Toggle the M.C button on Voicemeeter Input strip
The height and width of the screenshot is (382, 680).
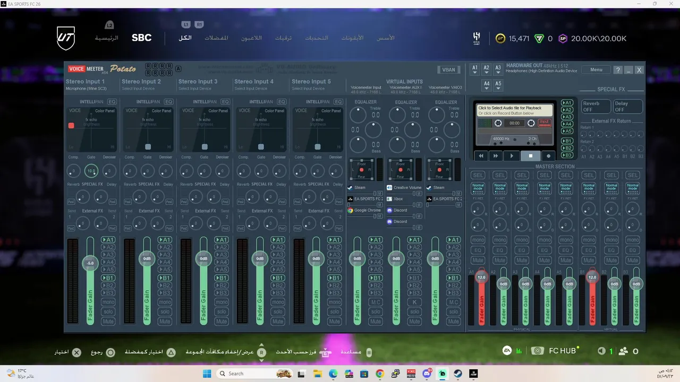coord(376,302)
